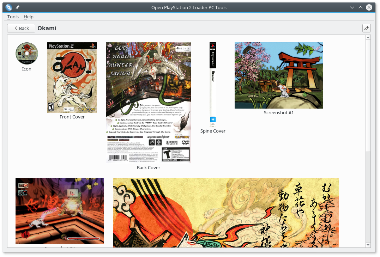This screenshot has height=257, width=380.
Task: Click the vertical scrollbar handle
Action: (x=368, y=96)
